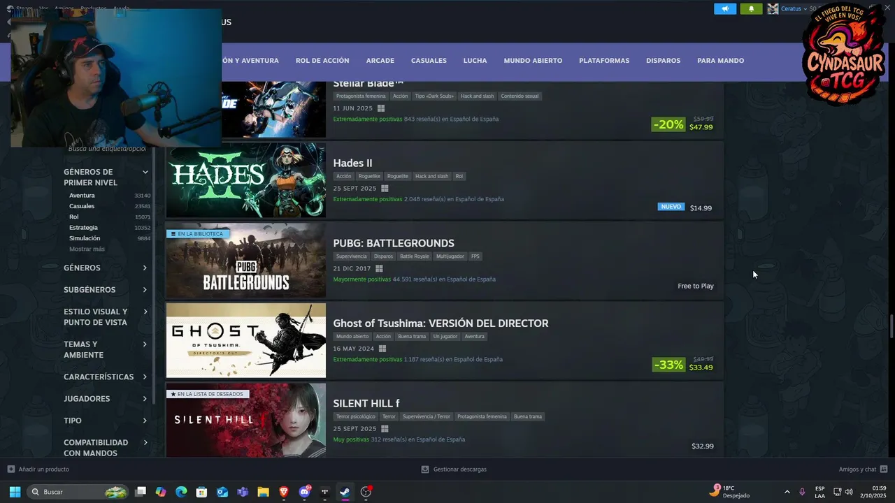Screen dimensions: 895x503
Task: Click the Windows icon on SILENT HILL f row
Action: point(385,429)
